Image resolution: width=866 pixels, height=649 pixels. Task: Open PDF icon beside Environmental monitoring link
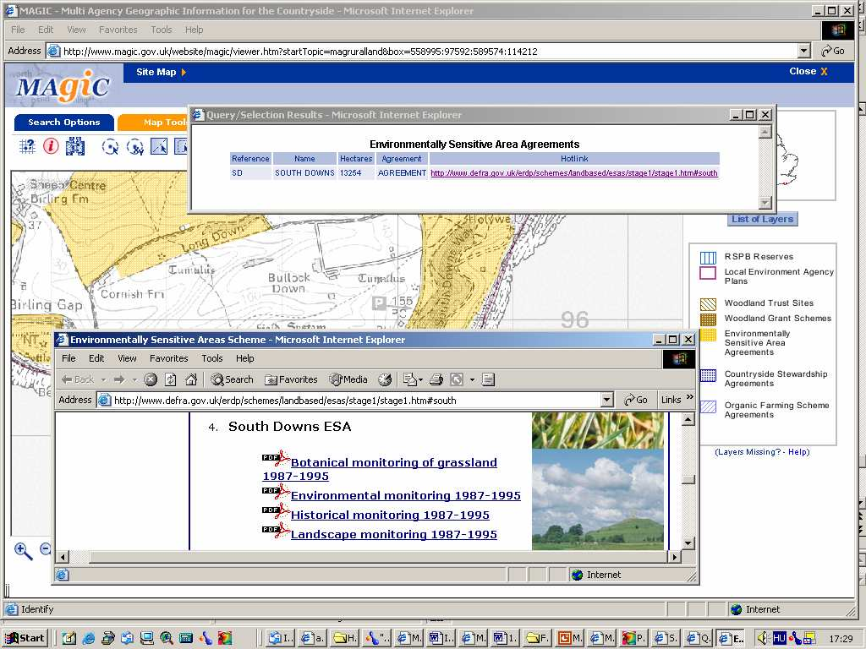276,491
